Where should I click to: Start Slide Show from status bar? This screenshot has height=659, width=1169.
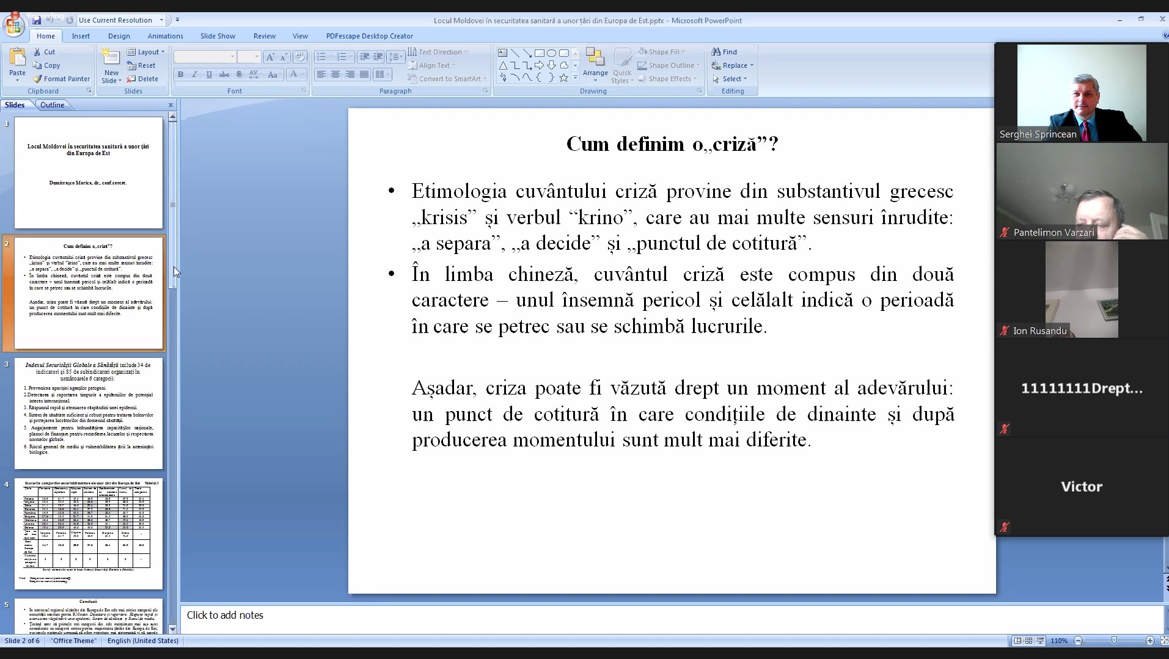(1040, 641)
